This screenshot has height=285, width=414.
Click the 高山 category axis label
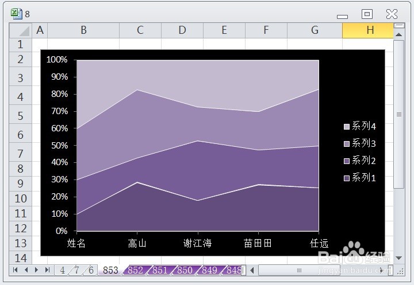pos(137,243)
